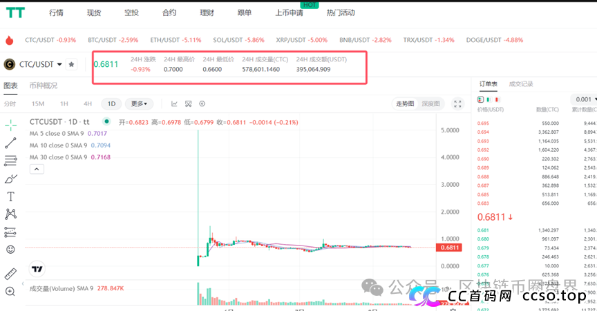Select the 1H time interval
The width and height of the screenshot is (597, 311).
(x=64, y=104)
